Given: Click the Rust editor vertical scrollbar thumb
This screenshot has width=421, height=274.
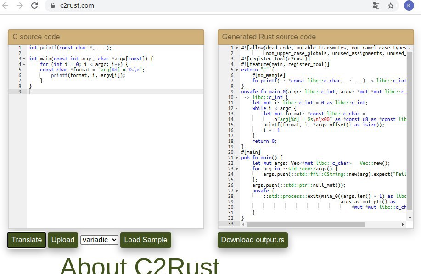Looking at the screenshot, I should tap(410, 131).
